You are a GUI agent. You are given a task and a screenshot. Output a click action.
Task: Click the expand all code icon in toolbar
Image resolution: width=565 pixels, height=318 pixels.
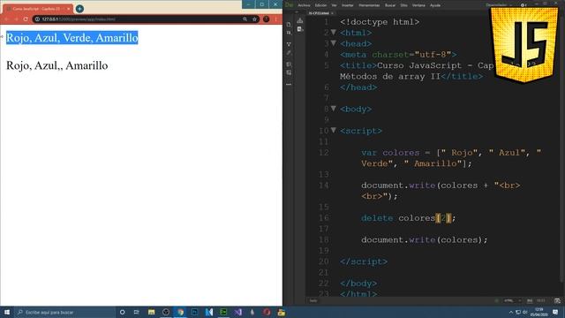[289, 44]
